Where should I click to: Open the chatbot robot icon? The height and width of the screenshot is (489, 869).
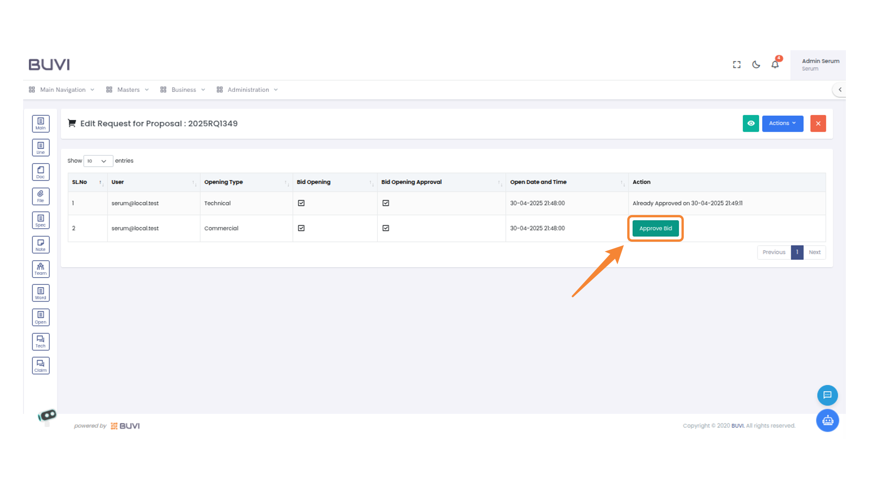click(827, 421)
